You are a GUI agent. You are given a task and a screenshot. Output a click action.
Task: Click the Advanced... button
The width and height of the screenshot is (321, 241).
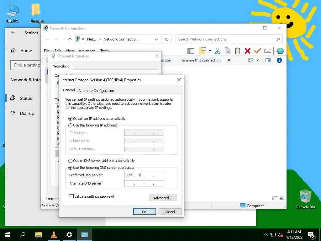point(163,198)
